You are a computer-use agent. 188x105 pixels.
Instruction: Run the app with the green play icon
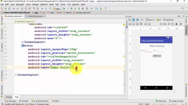point(64,8)
